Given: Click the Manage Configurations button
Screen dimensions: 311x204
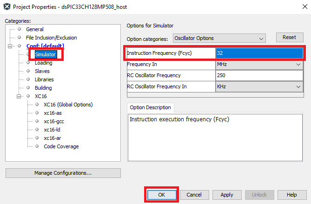Looking at the screenshot, I should pyautogui.click(x=63, y=173).
